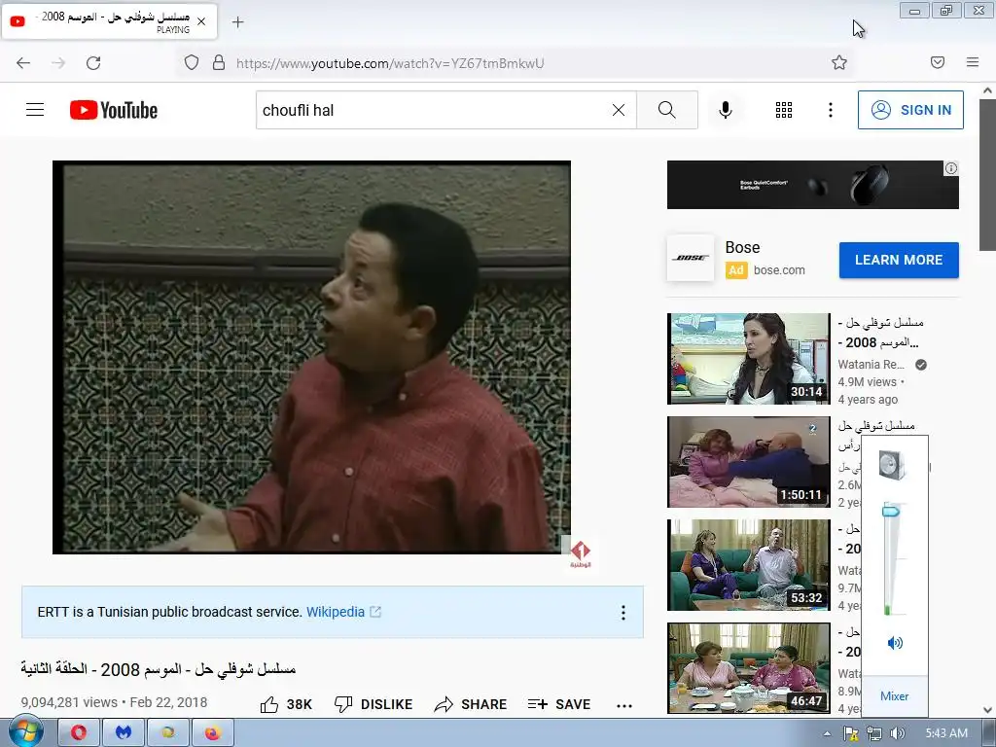
Task: Play the 53:32 recommended video
Action: point(748,565)
